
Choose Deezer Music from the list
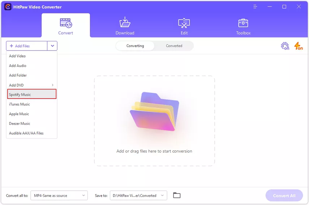coord(32,123)
